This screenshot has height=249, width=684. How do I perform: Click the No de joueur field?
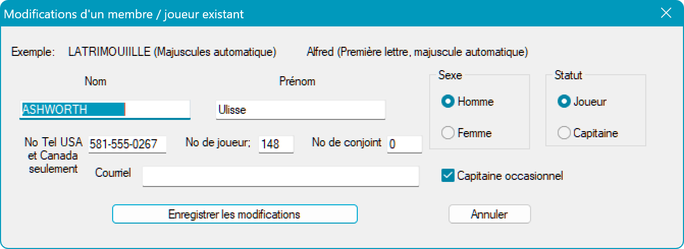(x=276, y=144)
